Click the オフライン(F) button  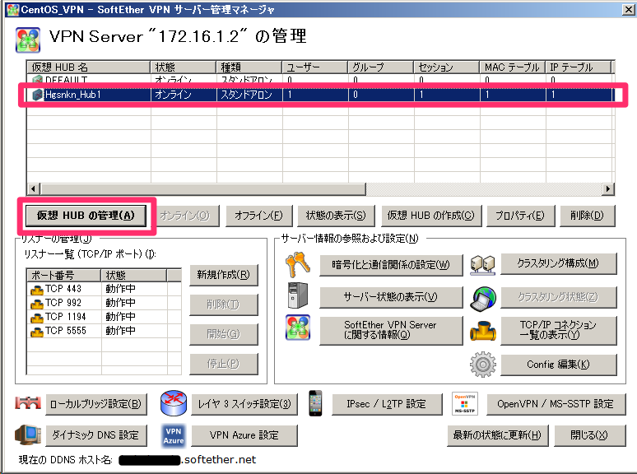[x=258, y=216]
